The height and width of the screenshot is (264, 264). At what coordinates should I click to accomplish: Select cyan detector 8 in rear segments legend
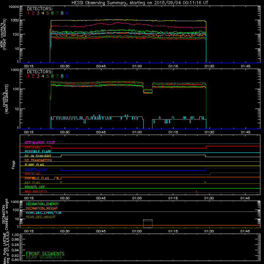pos(62,76)
